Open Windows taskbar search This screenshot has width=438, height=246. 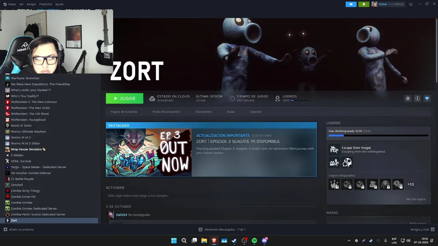[184, 241]
